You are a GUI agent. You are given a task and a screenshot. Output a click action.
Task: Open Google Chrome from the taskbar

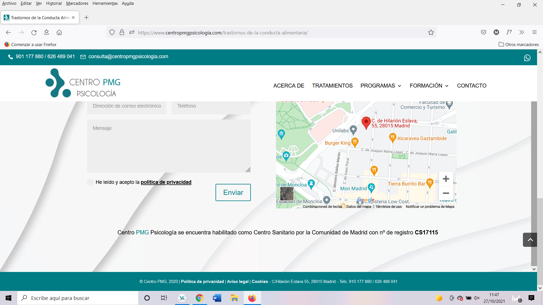[199, 298]
